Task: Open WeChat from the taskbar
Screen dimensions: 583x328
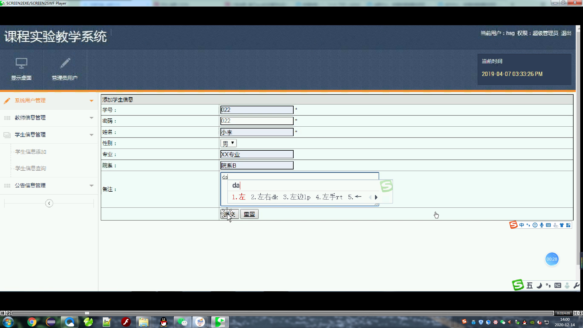Action: coord(182,322)
